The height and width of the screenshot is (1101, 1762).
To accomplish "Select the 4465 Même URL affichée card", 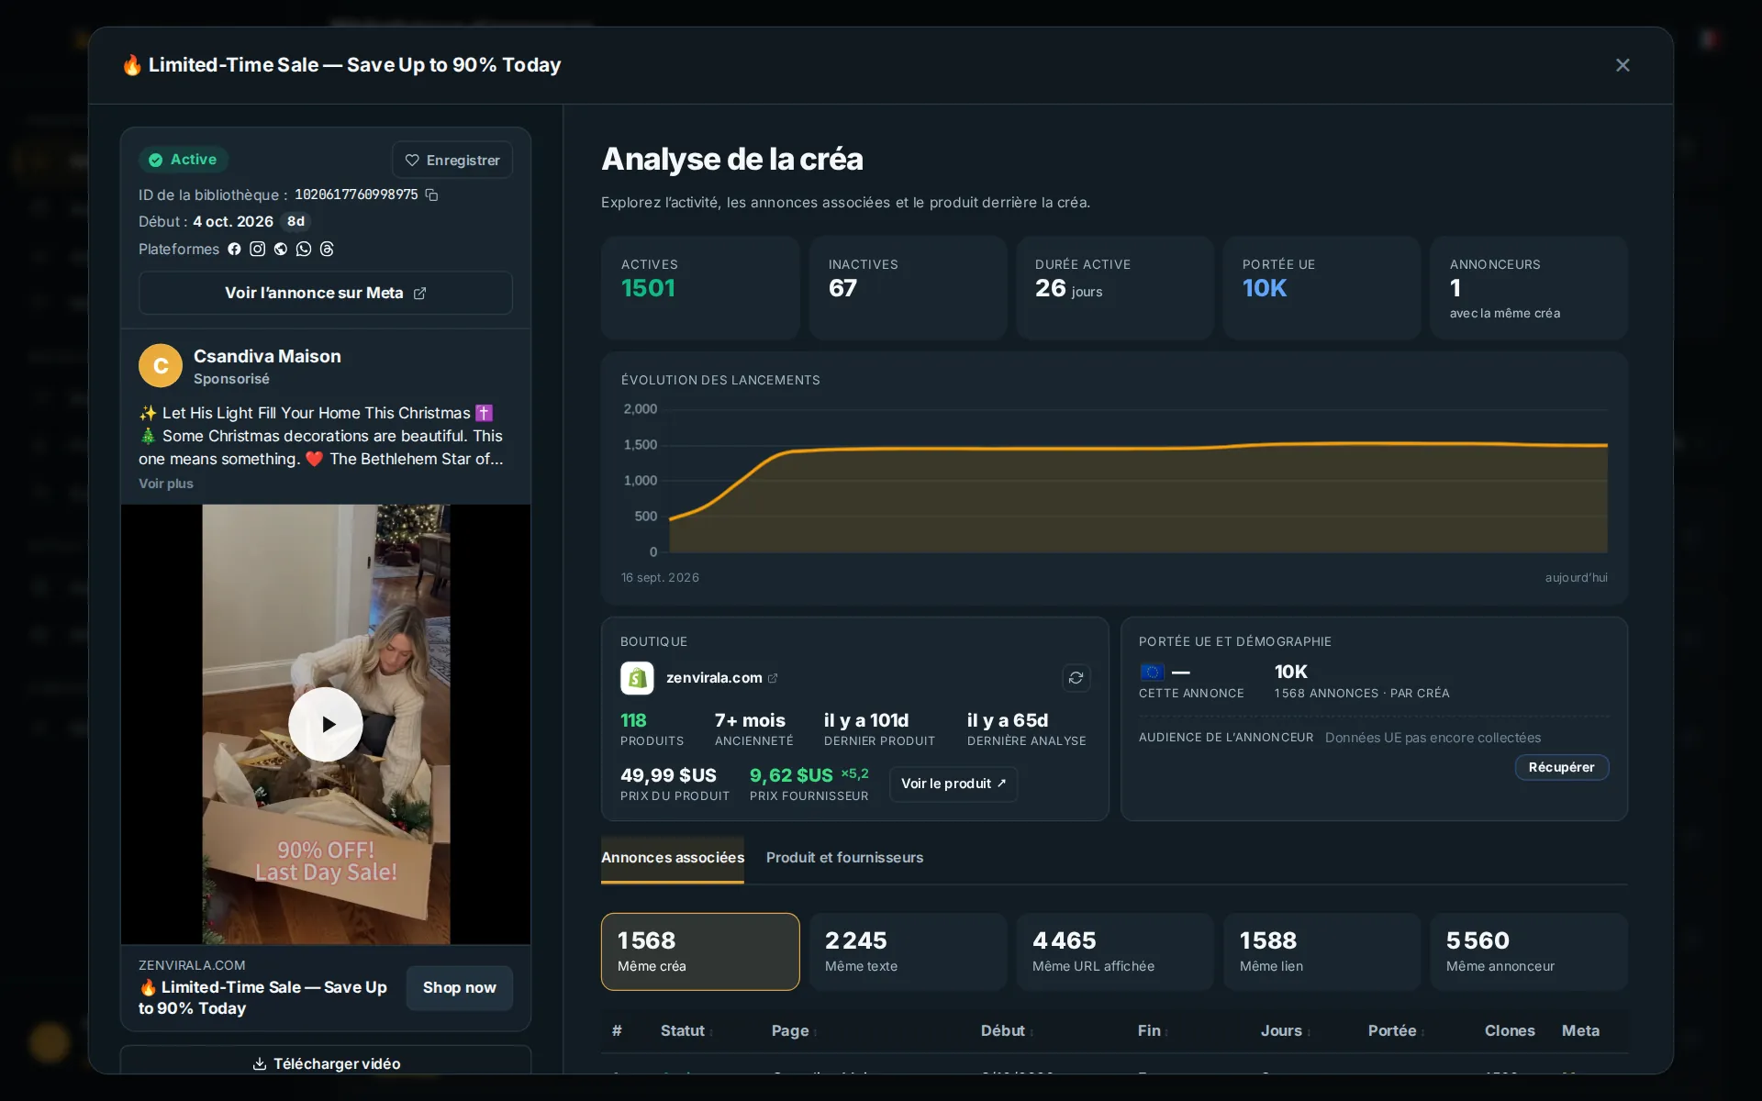I will click(1115, 951).
